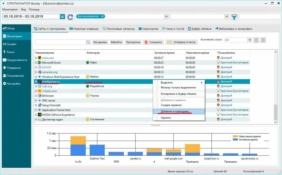
Task: Click the 1cfresh.com row icon
Action: coord(40,91)
